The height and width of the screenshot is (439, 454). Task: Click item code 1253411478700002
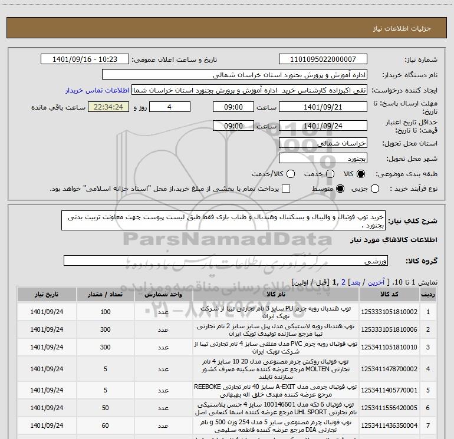click(x=389, y=369)
